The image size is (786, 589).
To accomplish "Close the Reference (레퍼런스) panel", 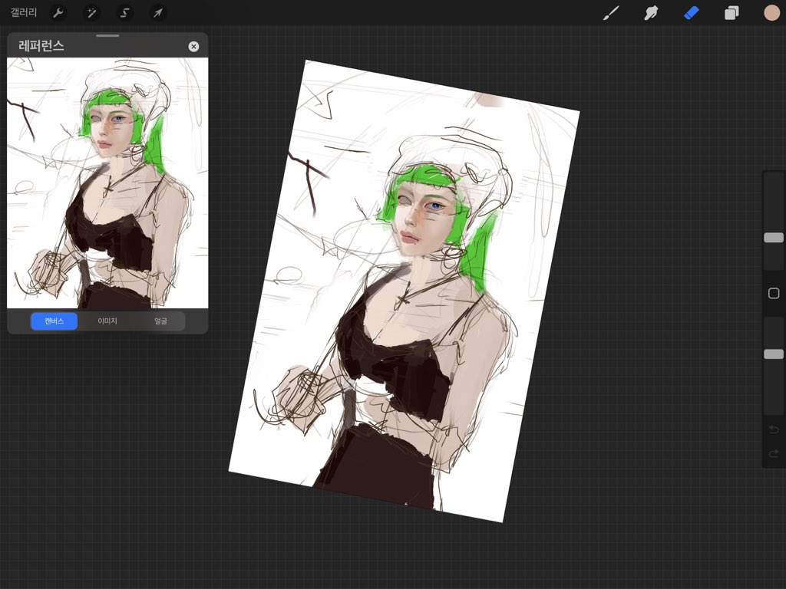I will point(193,47).
